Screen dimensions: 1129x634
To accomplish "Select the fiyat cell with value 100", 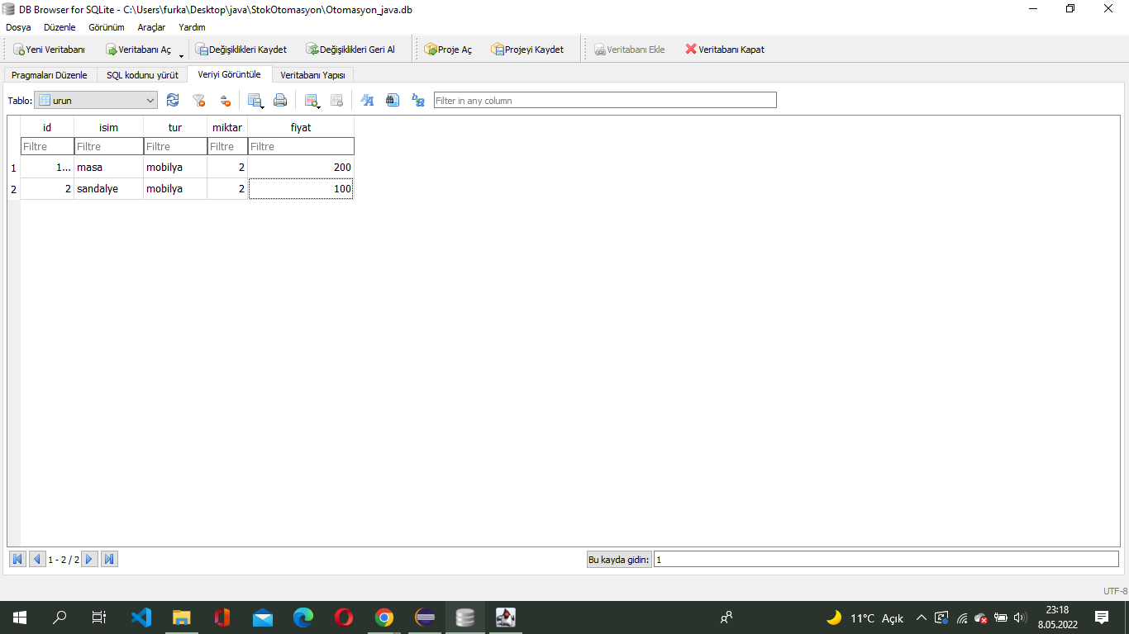I will 301,188.
